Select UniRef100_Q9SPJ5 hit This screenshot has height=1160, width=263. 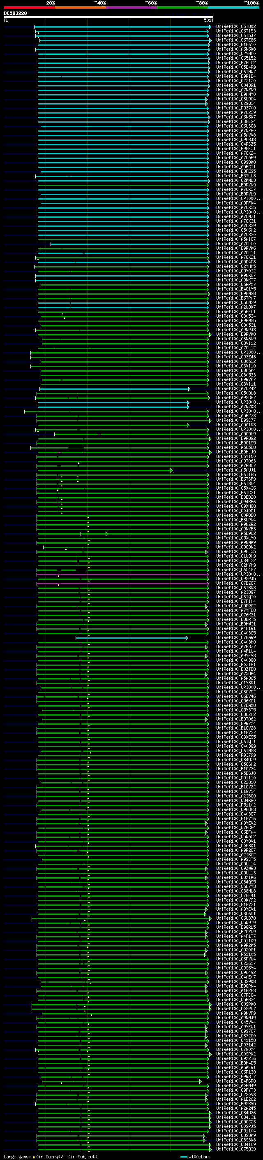(x=236, y=579)
